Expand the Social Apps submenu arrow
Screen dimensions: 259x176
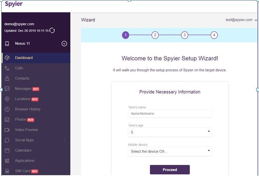(x=64, y=140)
